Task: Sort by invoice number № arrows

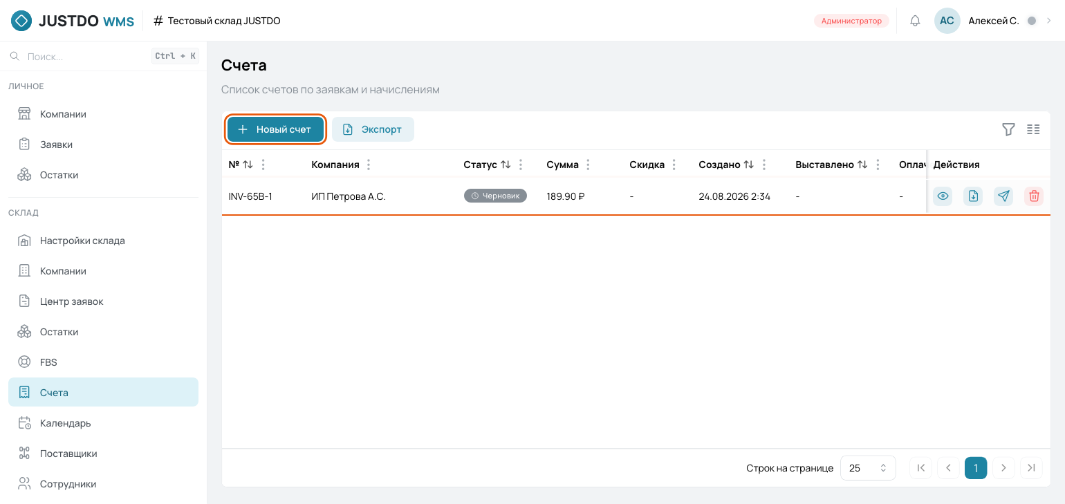Action: pyautogui.click(x=248, y=165)
